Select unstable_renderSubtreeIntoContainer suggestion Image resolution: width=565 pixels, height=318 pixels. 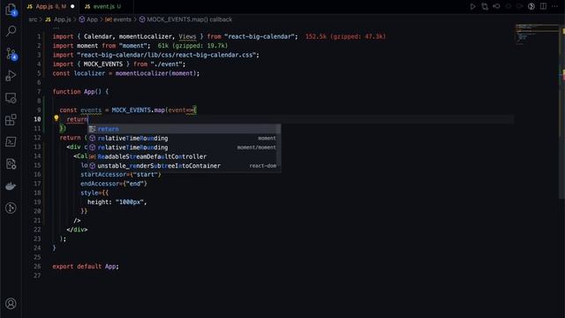pyautogui.click(x=185, y=166)
